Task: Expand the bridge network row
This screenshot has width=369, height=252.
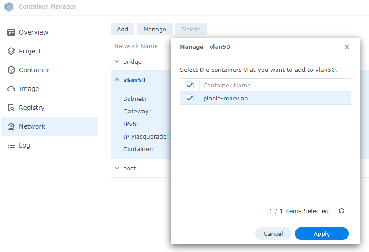Action: (x=117, y=61)
